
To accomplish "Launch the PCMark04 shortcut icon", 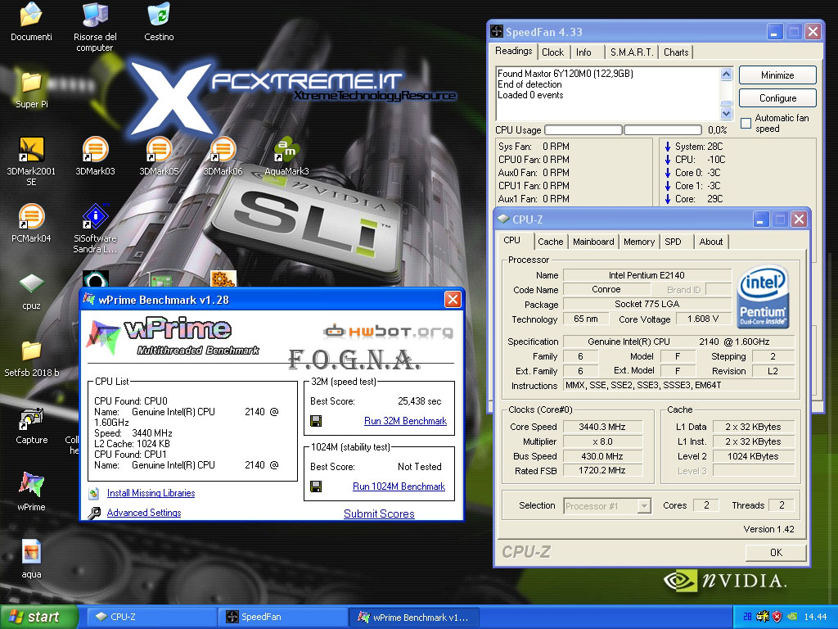I will click(31, 216).
